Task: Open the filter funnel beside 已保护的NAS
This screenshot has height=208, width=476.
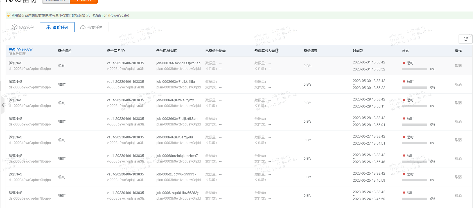Action: pos(31,50)
